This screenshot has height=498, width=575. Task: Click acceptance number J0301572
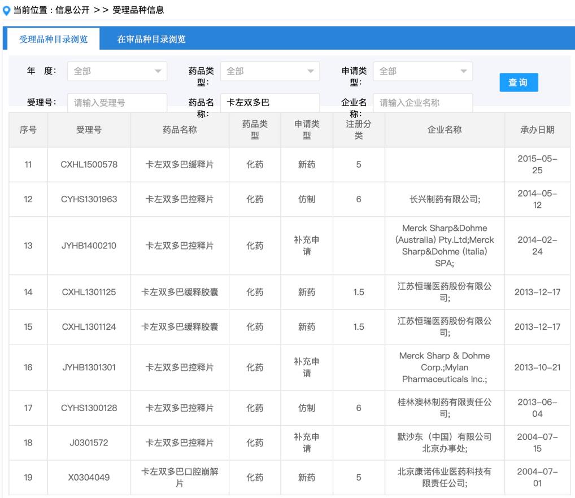pos(89,443)
